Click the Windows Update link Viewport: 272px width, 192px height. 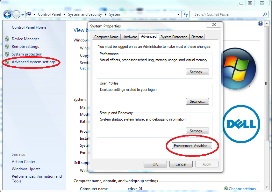click(x=26, y=169)
